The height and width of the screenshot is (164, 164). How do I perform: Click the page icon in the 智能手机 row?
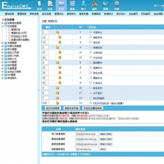tap(60, 37)
